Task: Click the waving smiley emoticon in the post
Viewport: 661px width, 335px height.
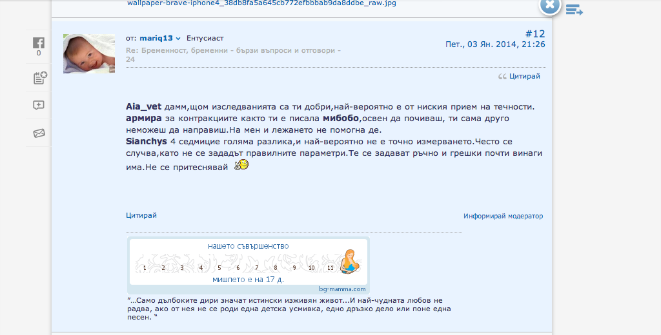Action: (241, 165)
